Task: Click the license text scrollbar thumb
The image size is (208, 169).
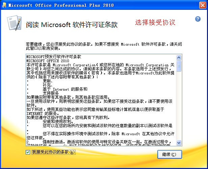Action: point(179,66)
